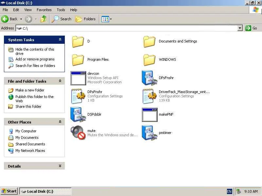This screenshot has width=262, height=196.
Task: Open Forward history dropdown arrow
Action: [36, 19]
